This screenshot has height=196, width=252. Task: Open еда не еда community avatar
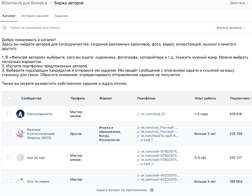tap(20, 157)
